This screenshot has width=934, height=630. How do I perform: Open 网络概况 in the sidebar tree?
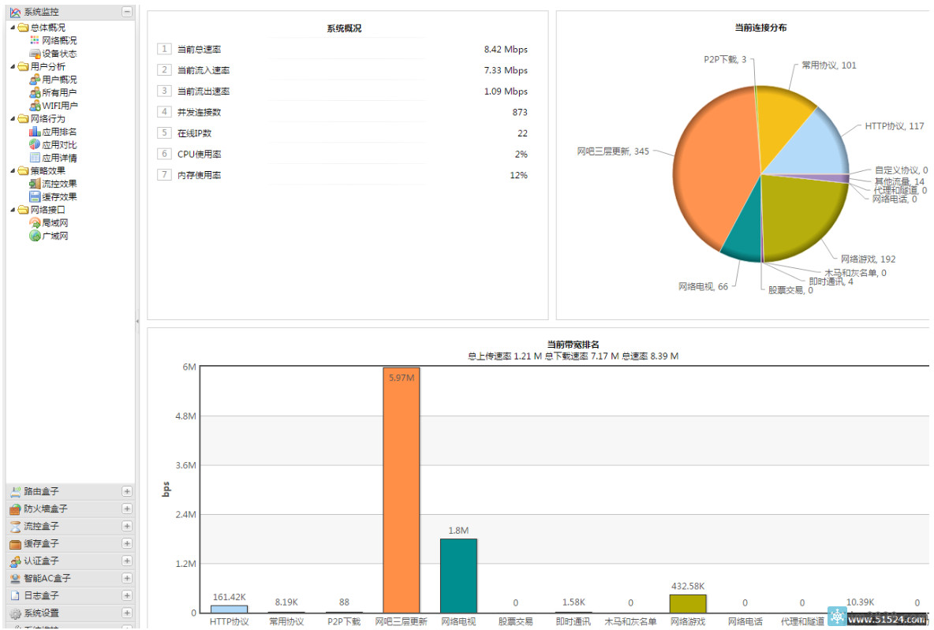coord(59,40)
